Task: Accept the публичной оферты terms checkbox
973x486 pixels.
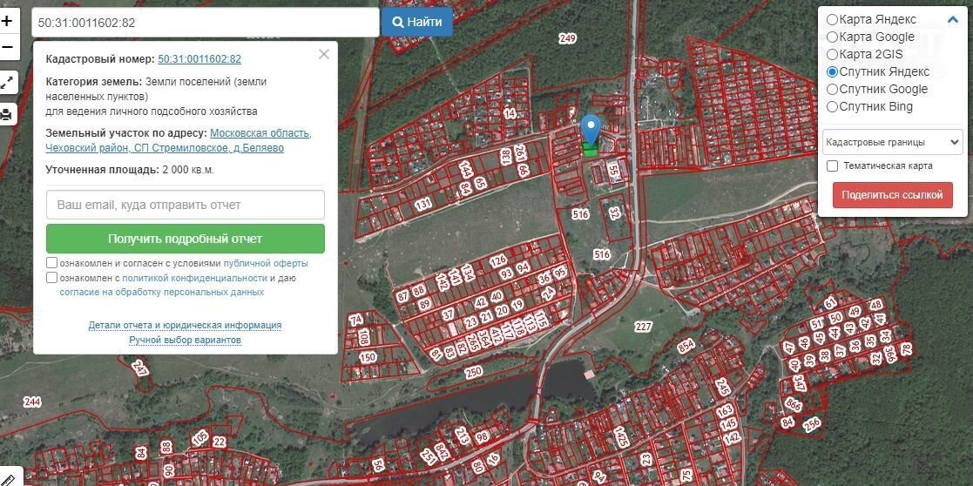Action: (52, 263)
